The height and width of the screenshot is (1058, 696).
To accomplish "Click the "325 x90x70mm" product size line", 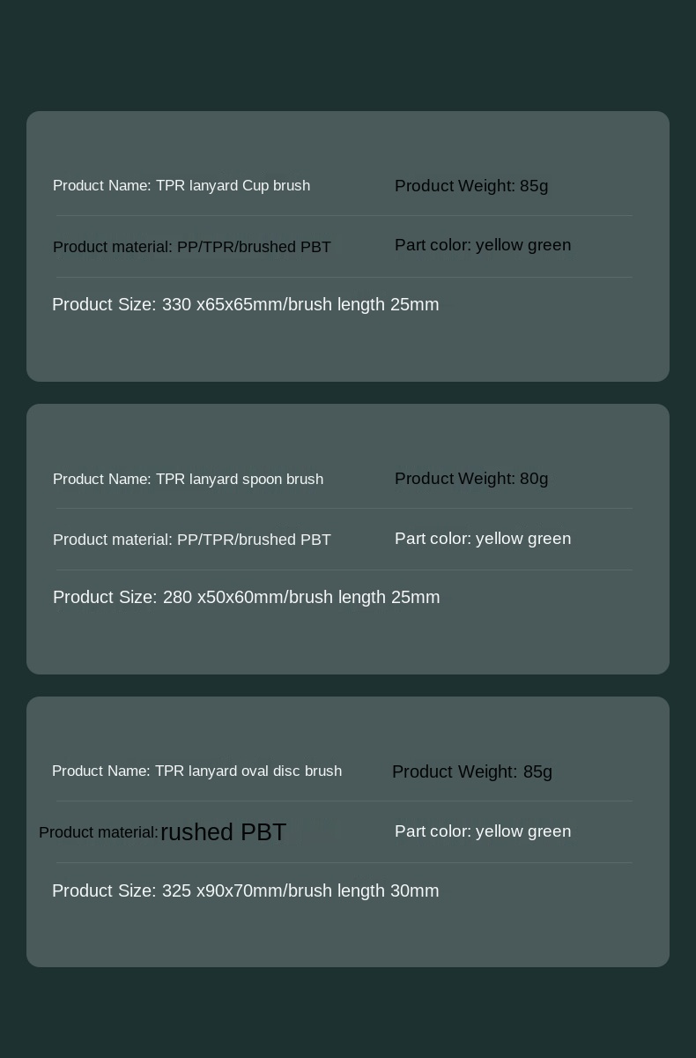I will (x=245, y=891).
